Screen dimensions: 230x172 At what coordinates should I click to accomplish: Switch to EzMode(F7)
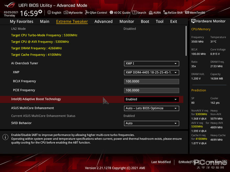click(189, 162)
